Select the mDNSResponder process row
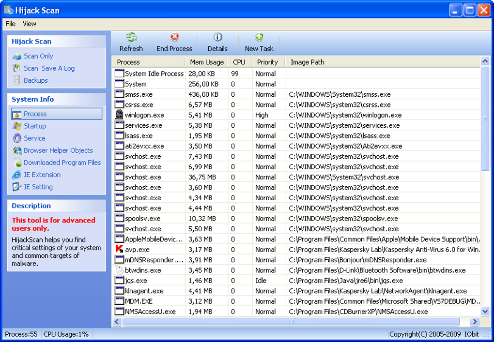Screen dimensions: 494x342 [x=296, y=260]
